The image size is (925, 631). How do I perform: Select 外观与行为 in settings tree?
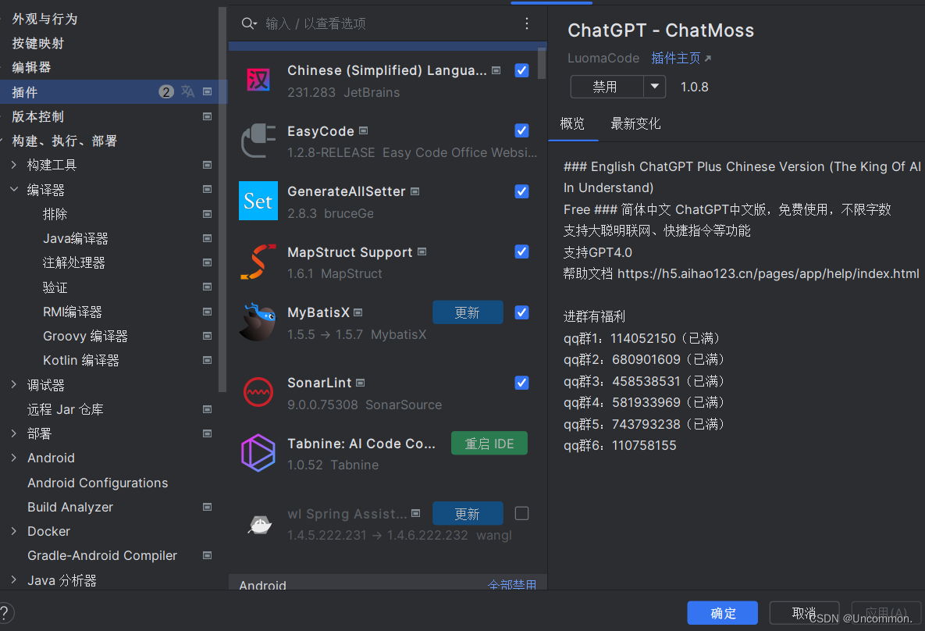pos(44,19)
